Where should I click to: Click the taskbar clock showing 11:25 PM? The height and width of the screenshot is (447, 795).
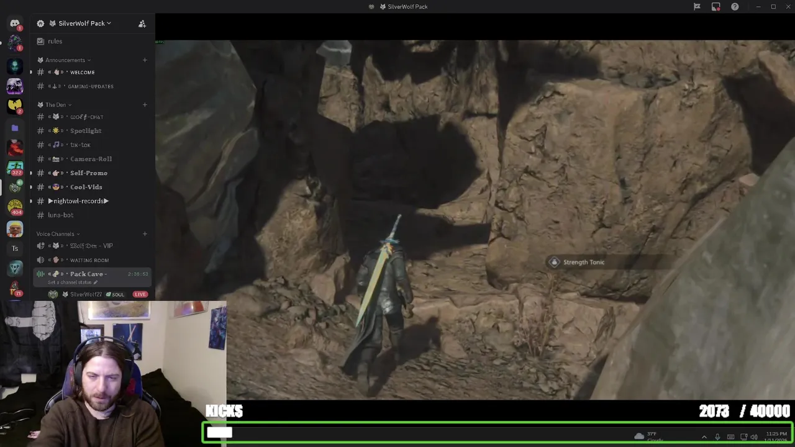point(776,436)
